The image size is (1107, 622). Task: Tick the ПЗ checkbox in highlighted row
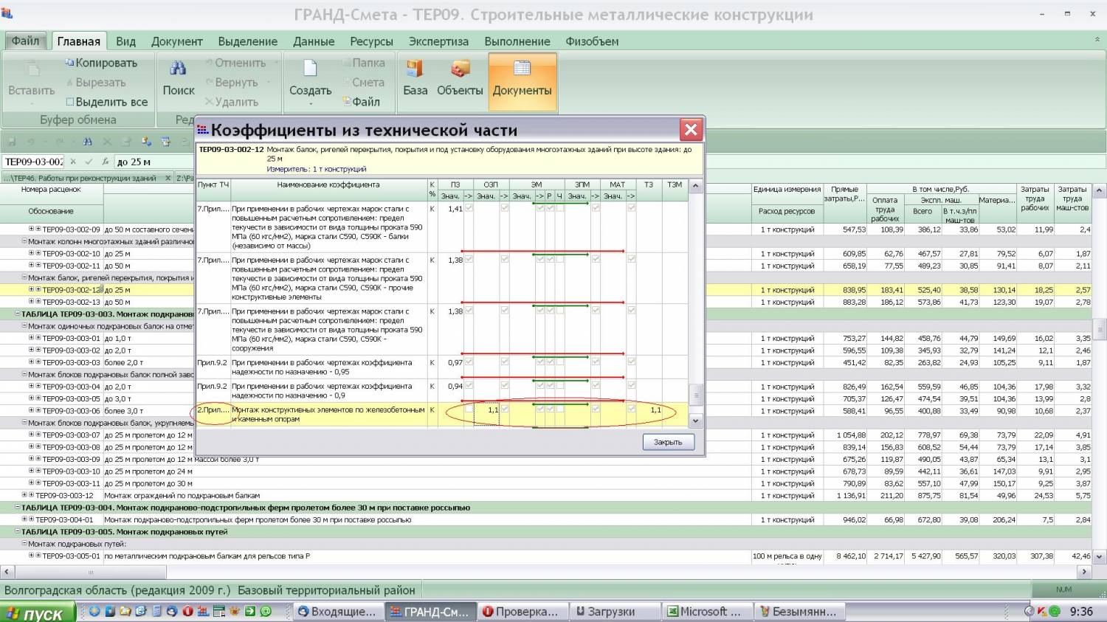tap(469, 410)
